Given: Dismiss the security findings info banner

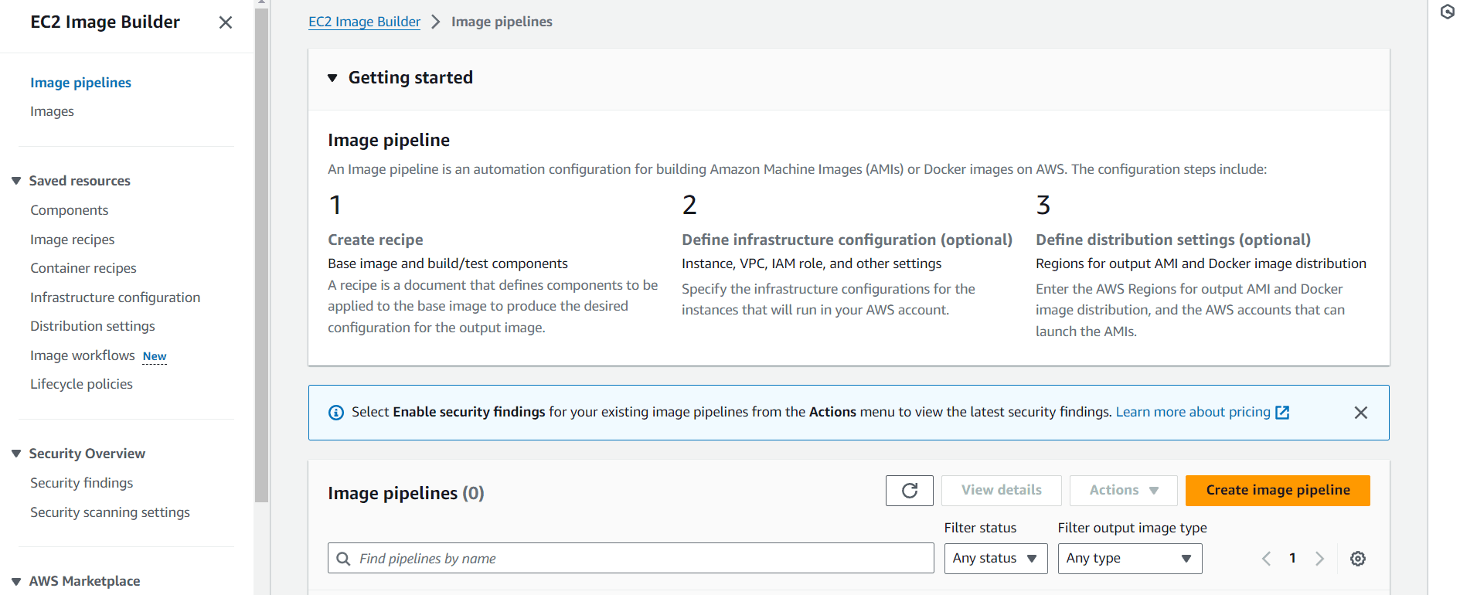Looking at the screenshot, I should pos(1360,413).
